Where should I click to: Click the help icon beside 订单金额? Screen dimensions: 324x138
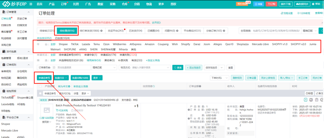tap(200, 86)
